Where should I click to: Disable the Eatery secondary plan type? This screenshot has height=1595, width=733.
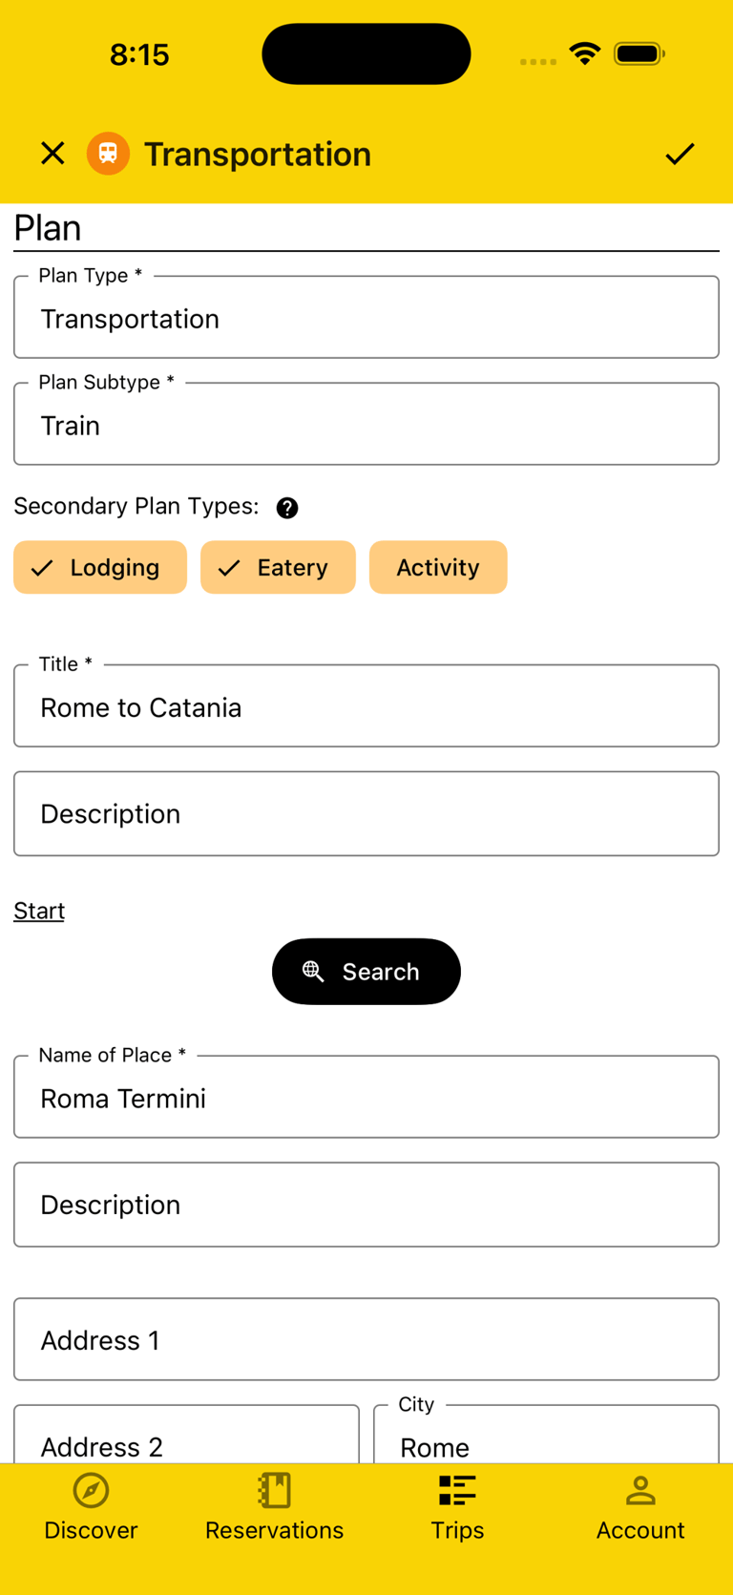point(278,567)
